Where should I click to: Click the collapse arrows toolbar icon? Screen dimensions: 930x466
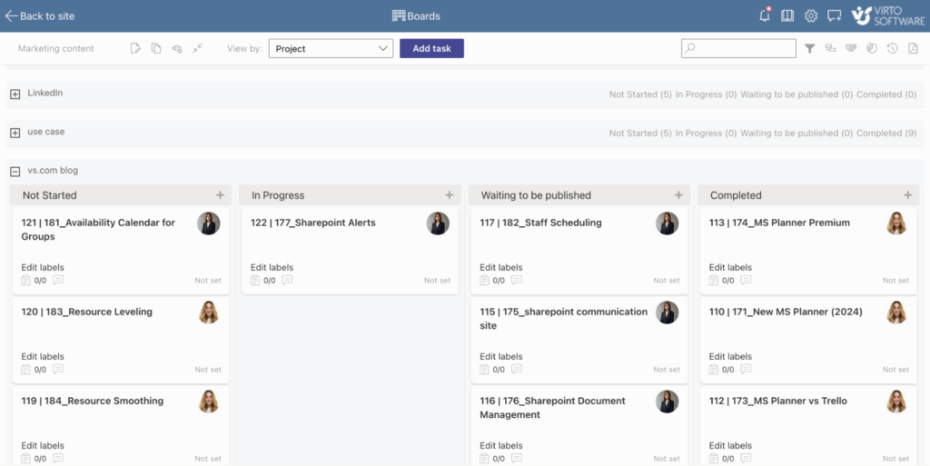point(198,49)
